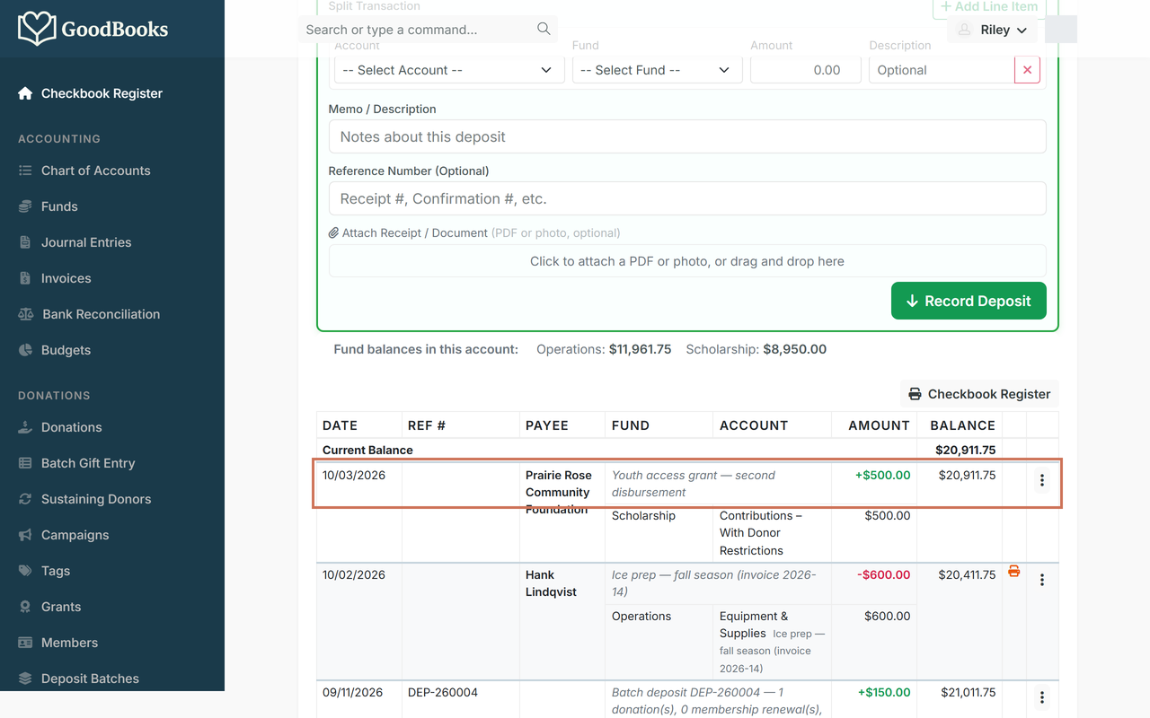
Task: Click the Budgets pie chart icon
Action: coord(25,350)
